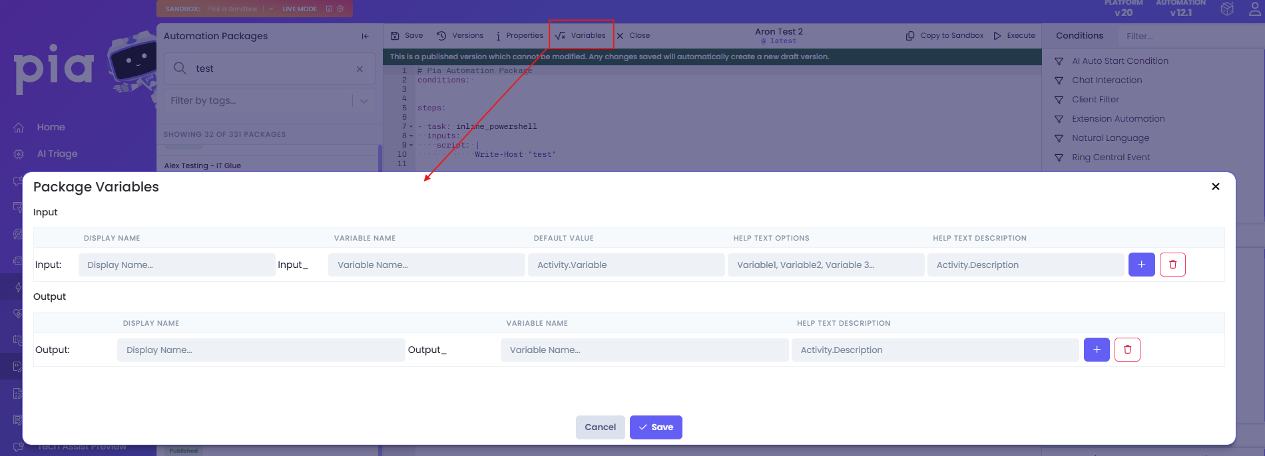Open the Versions toolbar item

[x=460, y=36]
